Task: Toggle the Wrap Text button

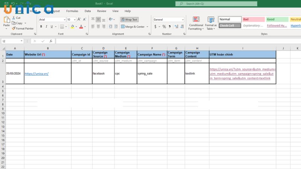Action: click(129, 20)
